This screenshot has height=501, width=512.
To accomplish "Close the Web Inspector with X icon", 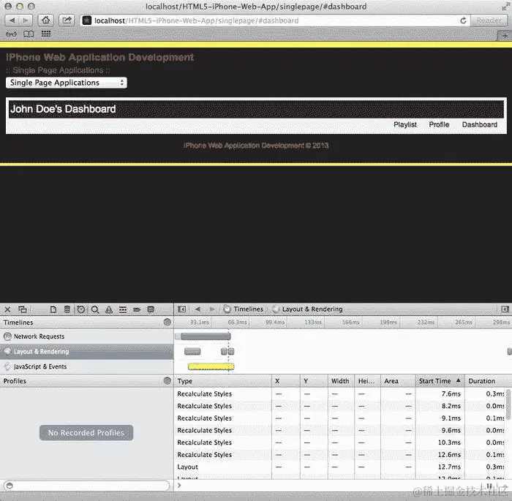I will point(7,309).
